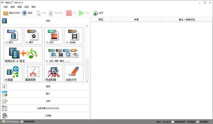Viewport: 213px width, 124px height.
Task: Open the remove watermark tool (去除水印)
Action: [74, 73]
